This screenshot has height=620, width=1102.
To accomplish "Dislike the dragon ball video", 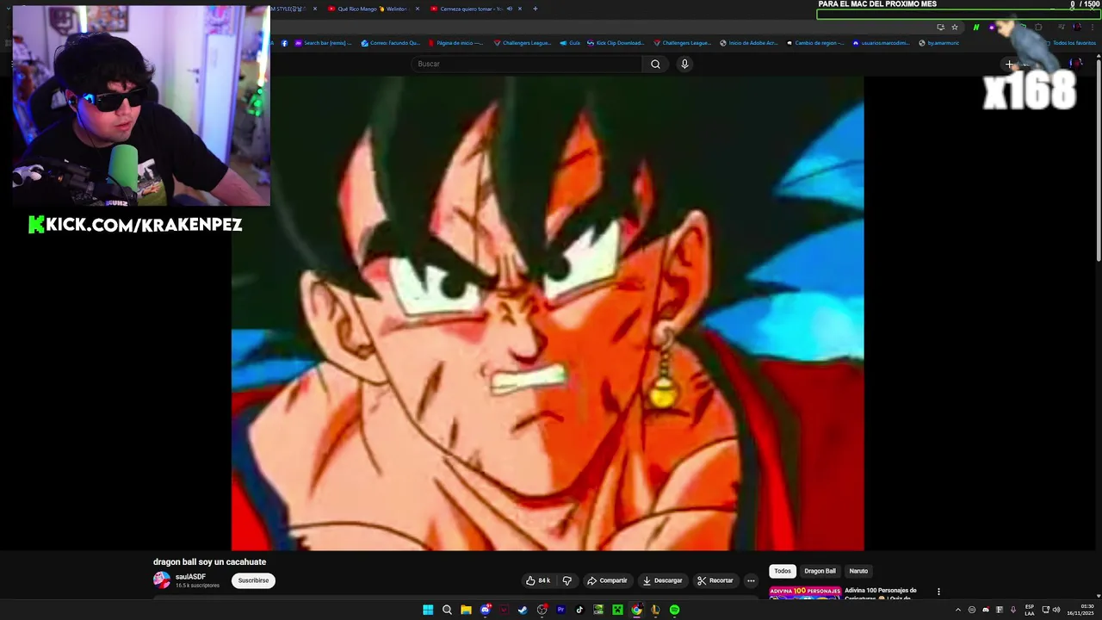I will 566,580.
